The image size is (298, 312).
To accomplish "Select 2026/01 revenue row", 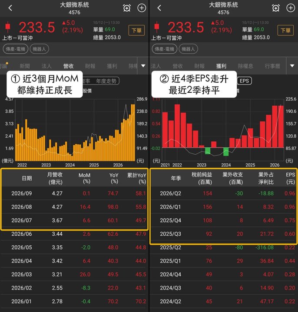I will click(74, 302).
